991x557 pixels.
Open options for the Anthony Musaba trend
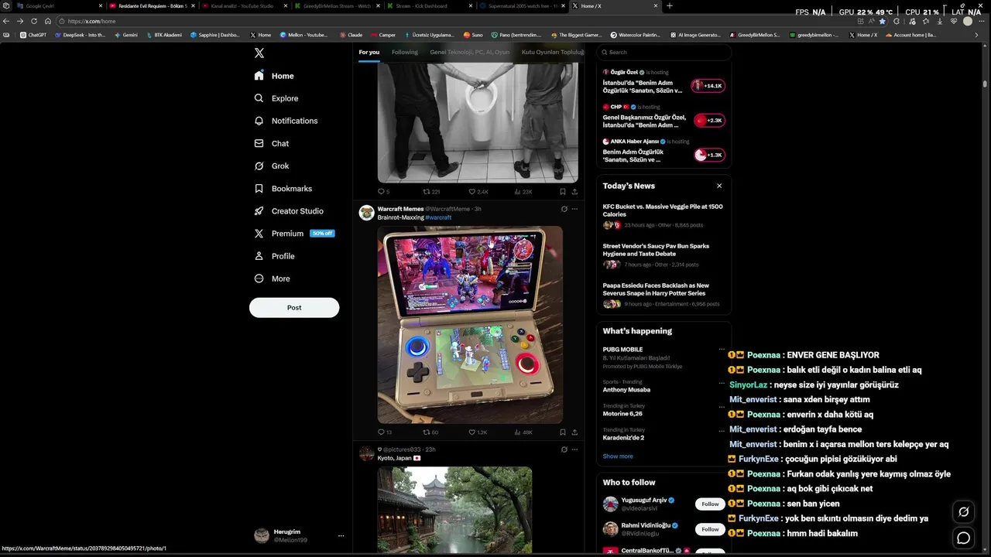point(722,382)
